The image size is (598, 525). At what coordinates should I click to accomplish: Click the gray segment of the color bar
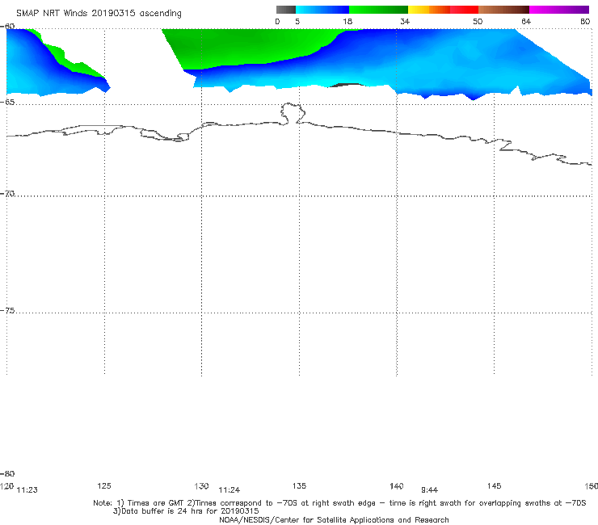coord(286,10)
